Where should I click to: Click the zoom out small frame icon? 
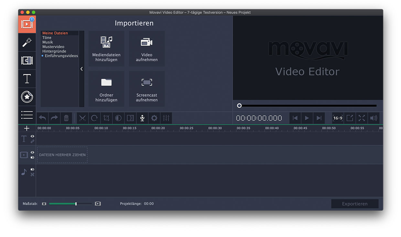click(44, 204)
